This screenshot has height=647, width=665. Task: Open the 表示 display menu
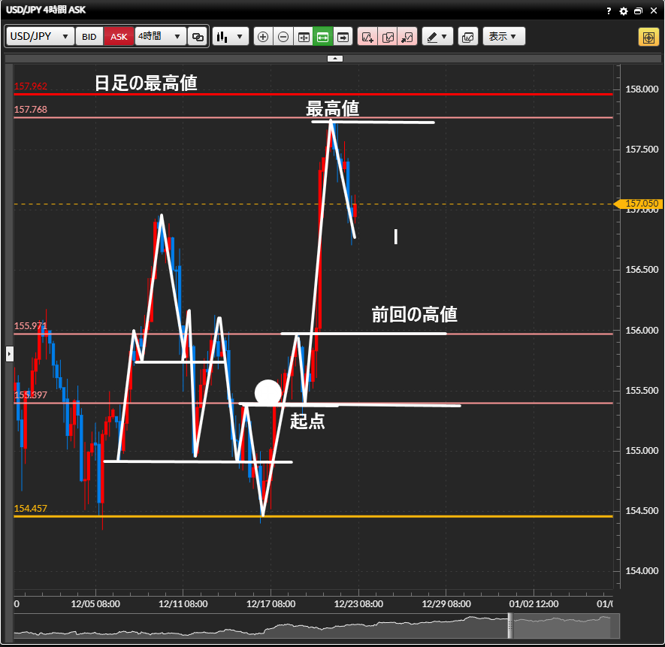503,37
